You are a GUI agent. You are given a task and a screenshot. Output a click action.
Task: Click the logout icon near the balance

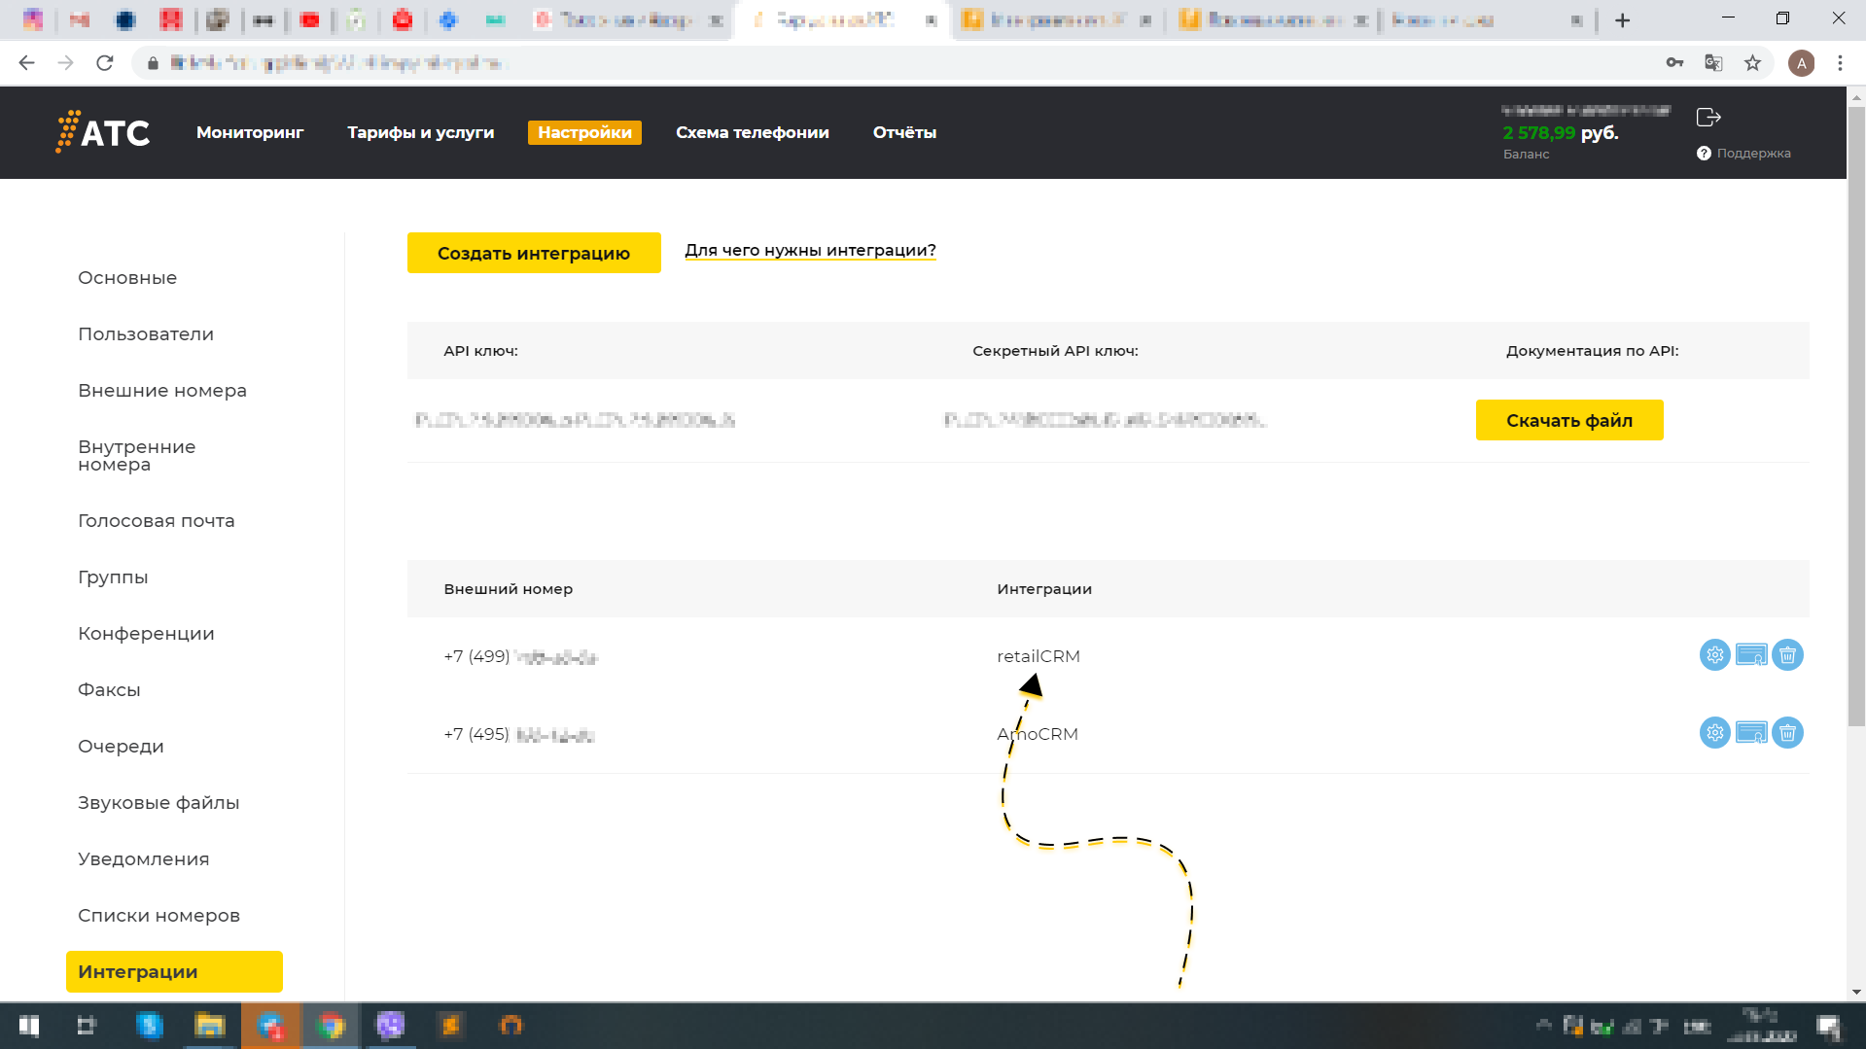(1708, 117)
